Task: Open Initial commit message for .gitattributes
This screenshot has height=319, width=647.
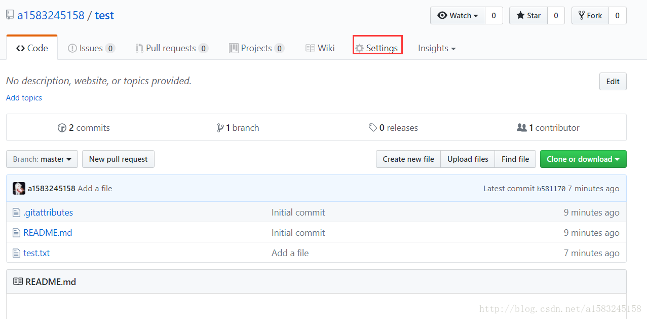Action: (298, 212)
